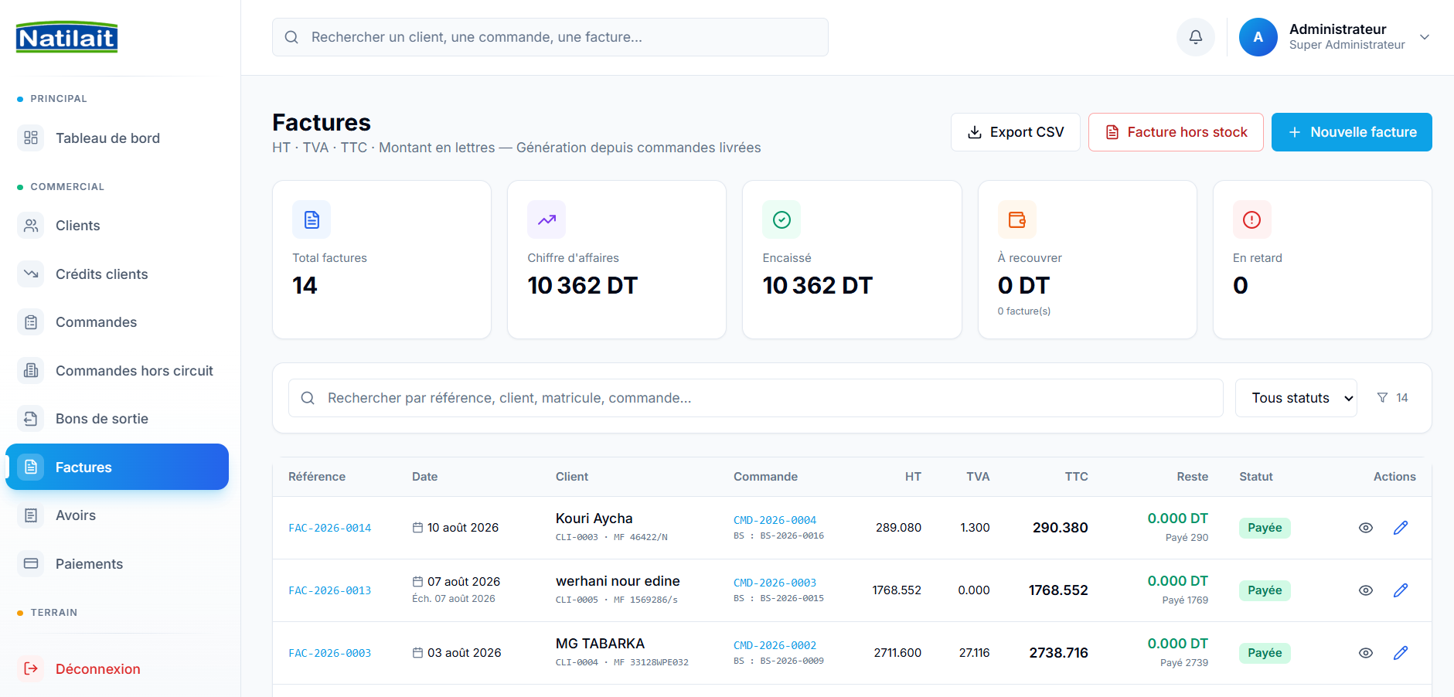Open Crédits clients in sidebar

[x=117, y=274]
